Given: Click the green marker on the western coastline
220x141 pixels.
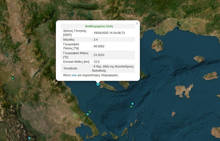Looking at the screenshot, I should pyautogui.click(x=90, y=112).
